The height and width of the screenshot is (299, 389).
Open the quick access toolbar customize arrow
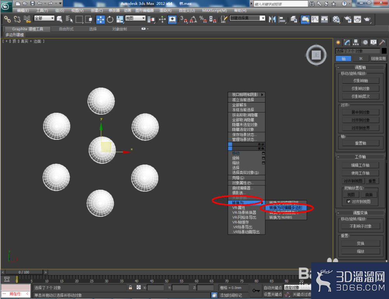click(60, 3)
